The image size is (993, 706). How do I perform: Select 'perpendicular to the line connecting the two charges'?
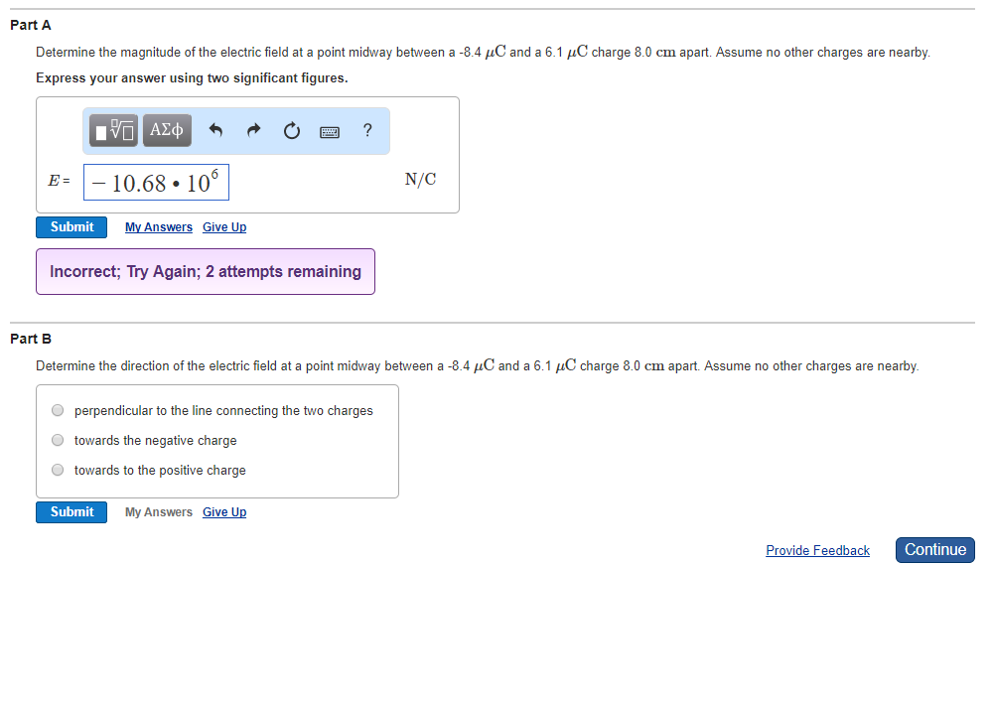[58, 410]
